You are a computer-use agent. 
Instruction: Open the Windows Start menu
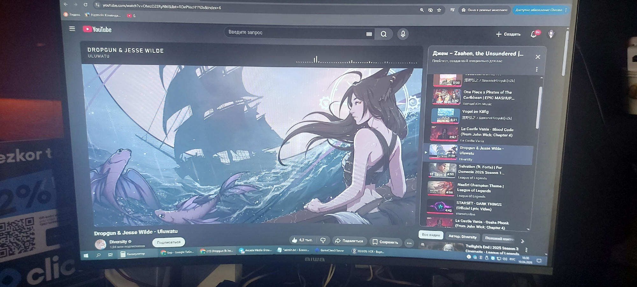pyautogui.click(x=86, y=255)
